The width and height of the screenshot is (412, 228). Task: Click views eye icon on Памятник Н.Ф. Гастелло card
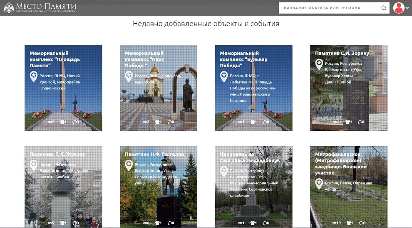coord(146,223)
